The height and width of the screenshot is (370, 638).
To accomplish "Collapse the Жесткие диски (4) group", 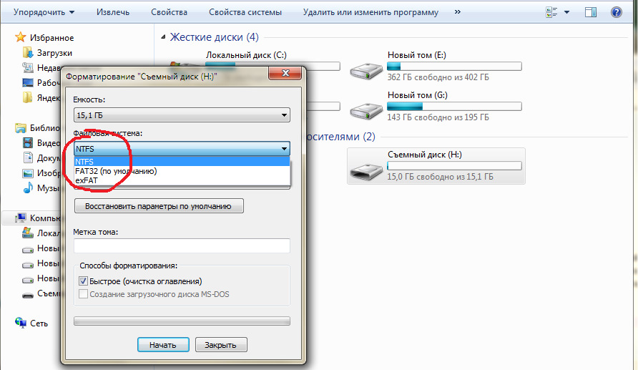I will coord(163,37).
